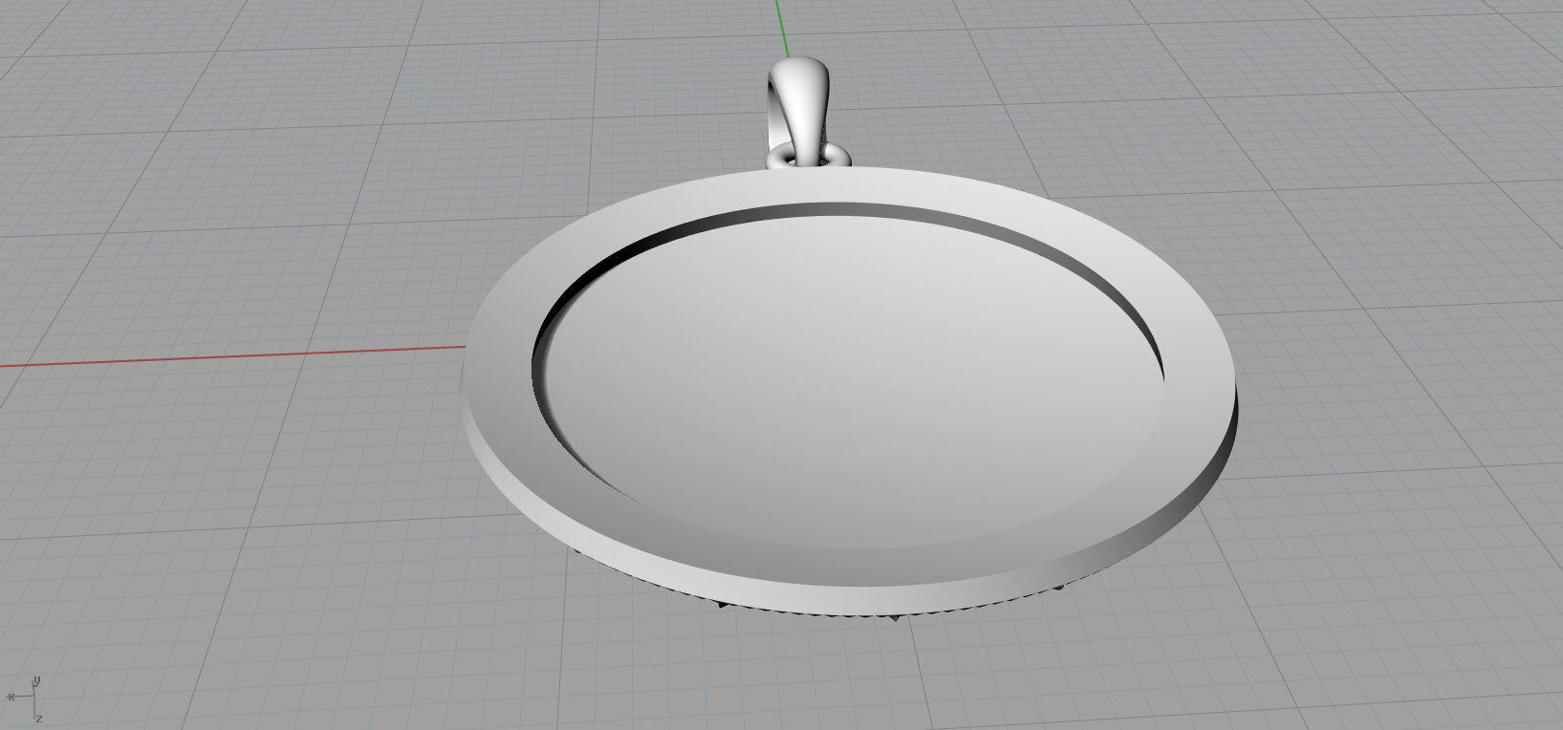Select the red X-axis grid line
The width and height of the screenshot is (1563, 730).
coord(234,355)
